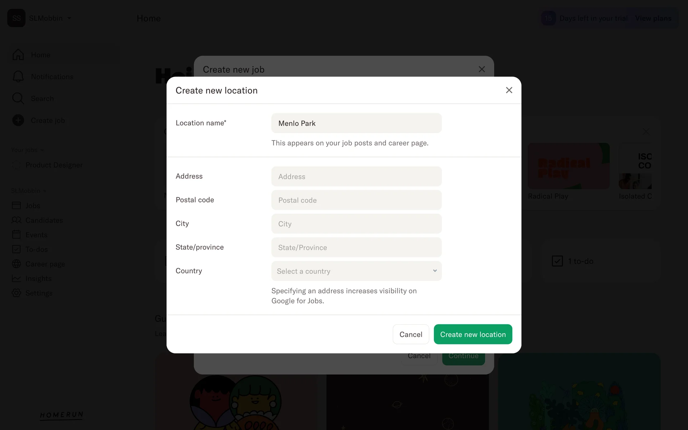
Task: Open the Events calendar icon
Action: point(16,235)
